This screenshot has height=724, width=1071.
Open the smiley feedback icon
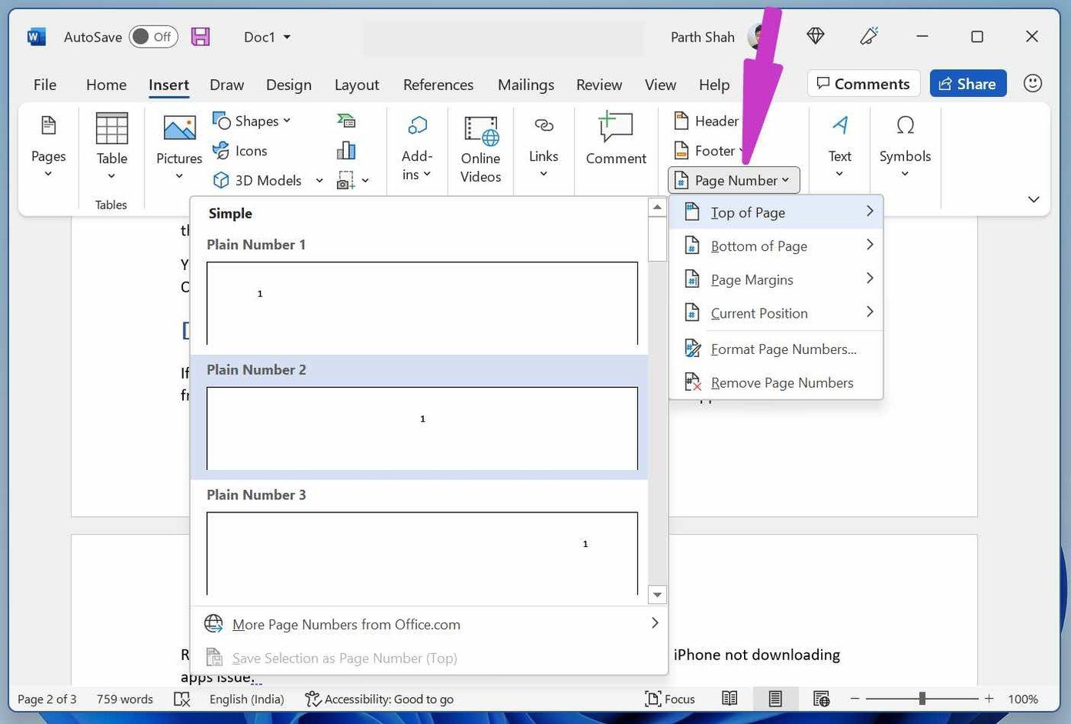(x=1033, y=83)
